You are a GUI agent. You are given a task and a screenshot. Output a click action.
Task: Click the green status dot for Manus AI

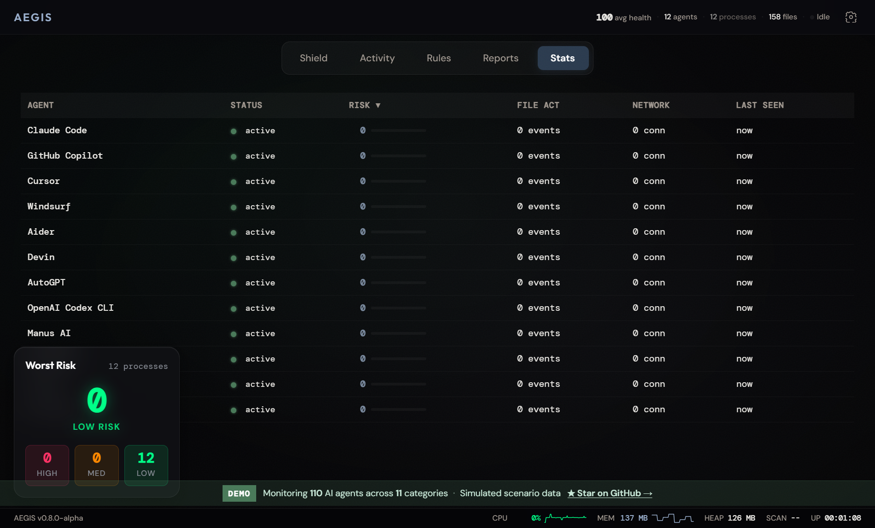point(234,334)
